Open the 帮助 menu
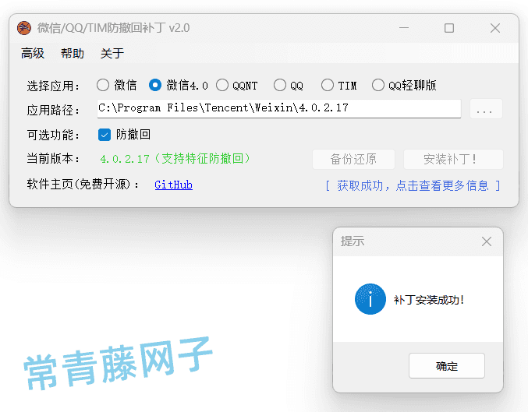 pyautogui.click(x=73, y=53)
